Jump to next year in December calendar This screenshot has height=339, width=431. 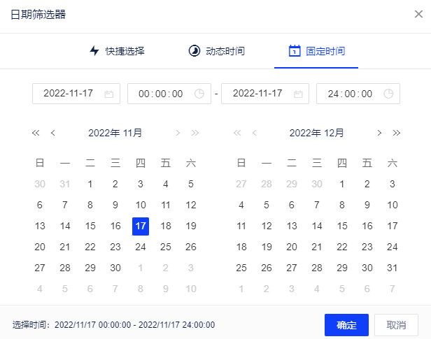[397, 133]
